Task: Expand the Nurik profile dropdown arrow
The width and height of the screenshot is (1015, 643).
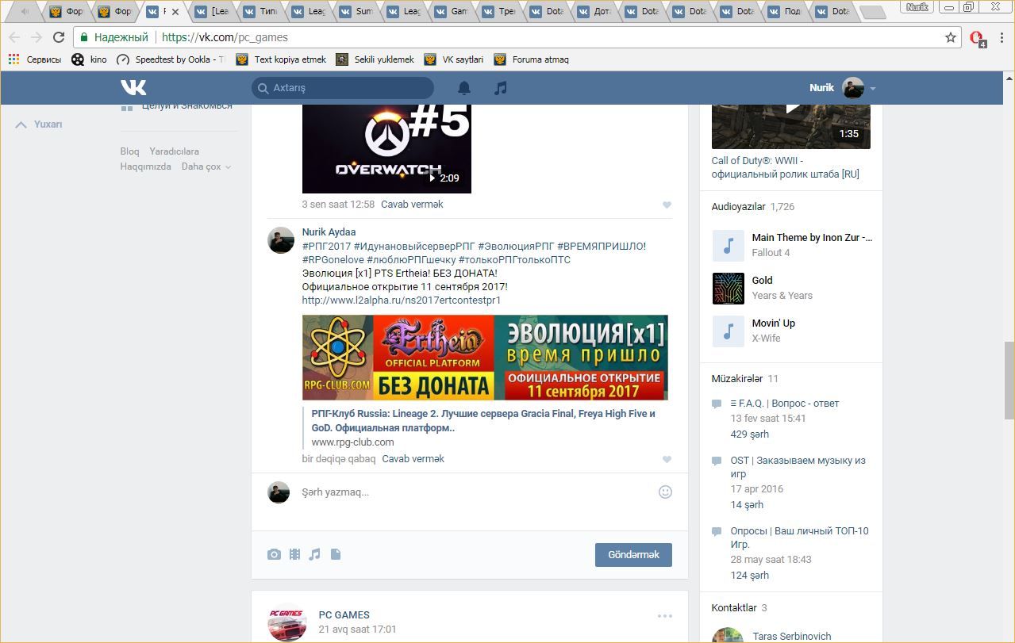Action: point(872,88)
